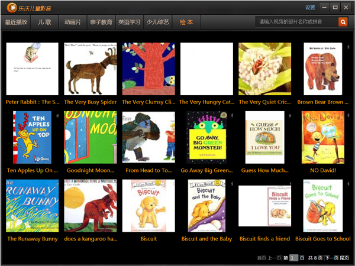Click the orange play logo icon
355x266 pixels.
tap(12, 8)
